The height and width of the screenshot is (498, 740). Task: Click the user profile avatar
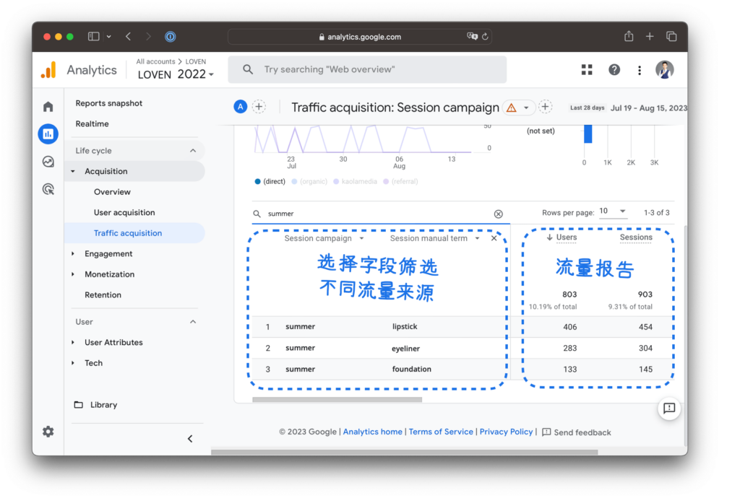665,70
